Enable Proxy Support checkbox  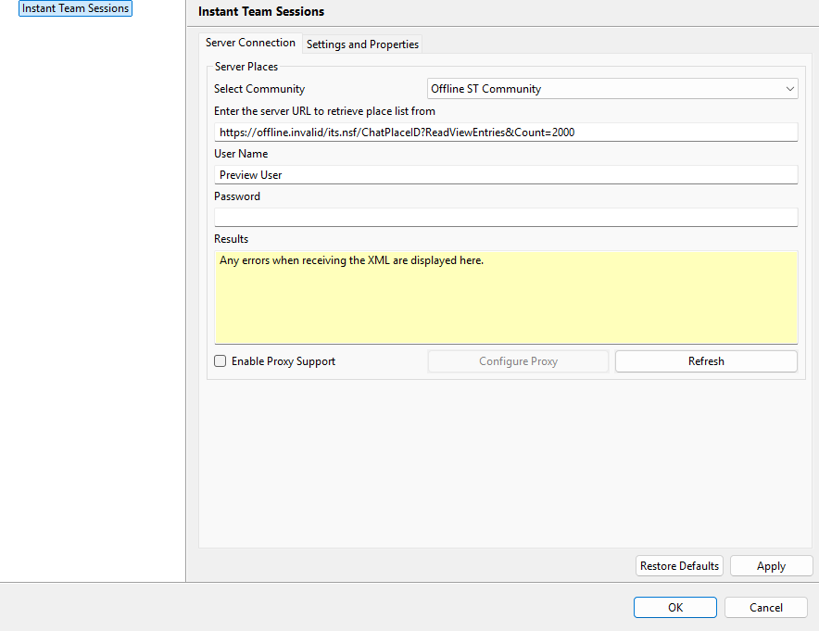pyautogui.click(x=220, y=361)
